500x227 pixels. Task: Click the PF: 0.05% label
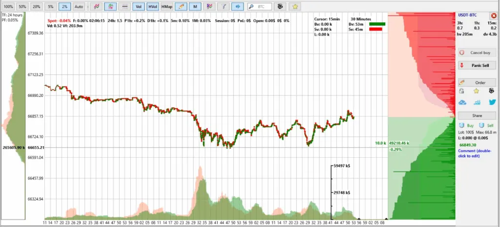[x=10, y=20]
